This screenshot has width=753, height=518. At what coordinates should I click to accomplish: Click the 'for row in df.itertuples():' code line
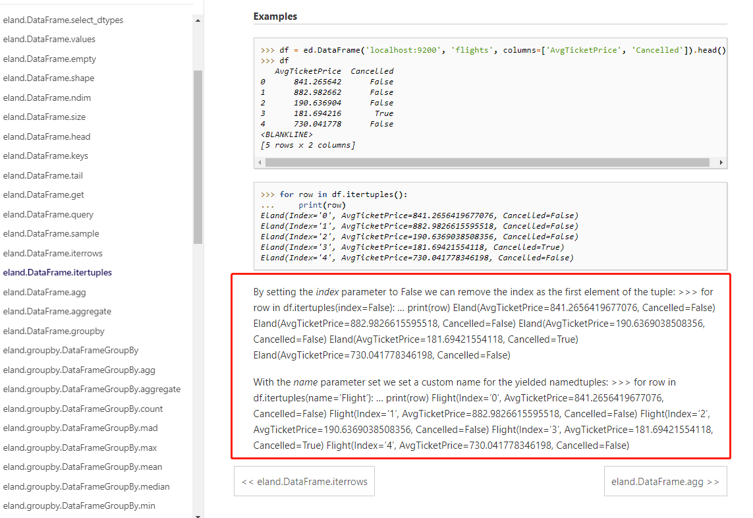click(x=343, y=194)
